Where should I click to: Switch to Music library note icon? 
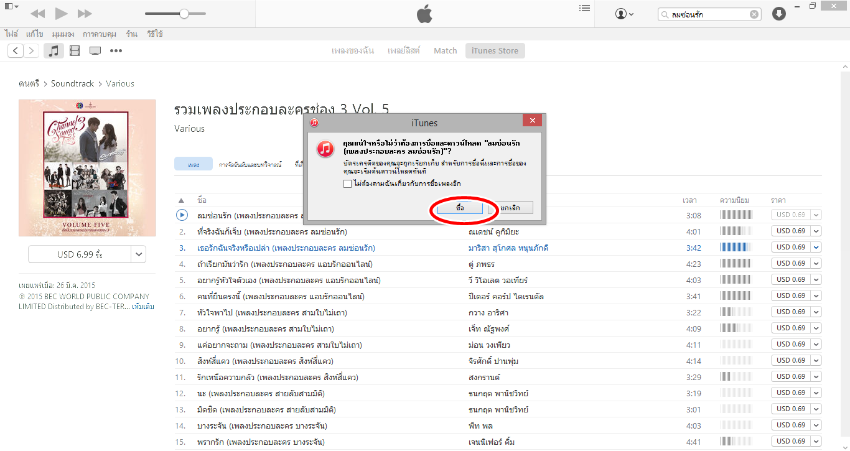click(x=54, y=51)
